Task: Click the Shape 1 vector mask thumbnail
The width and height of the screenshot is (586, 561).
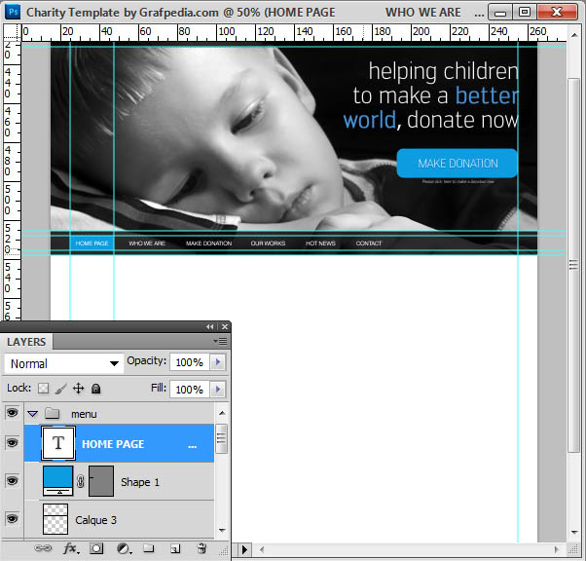Action: point(101,481)
